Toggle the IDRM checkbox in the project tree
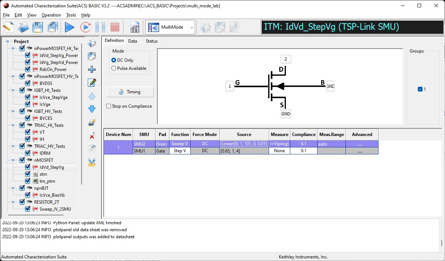Screen dimensions: 445x261 [28, 153]
